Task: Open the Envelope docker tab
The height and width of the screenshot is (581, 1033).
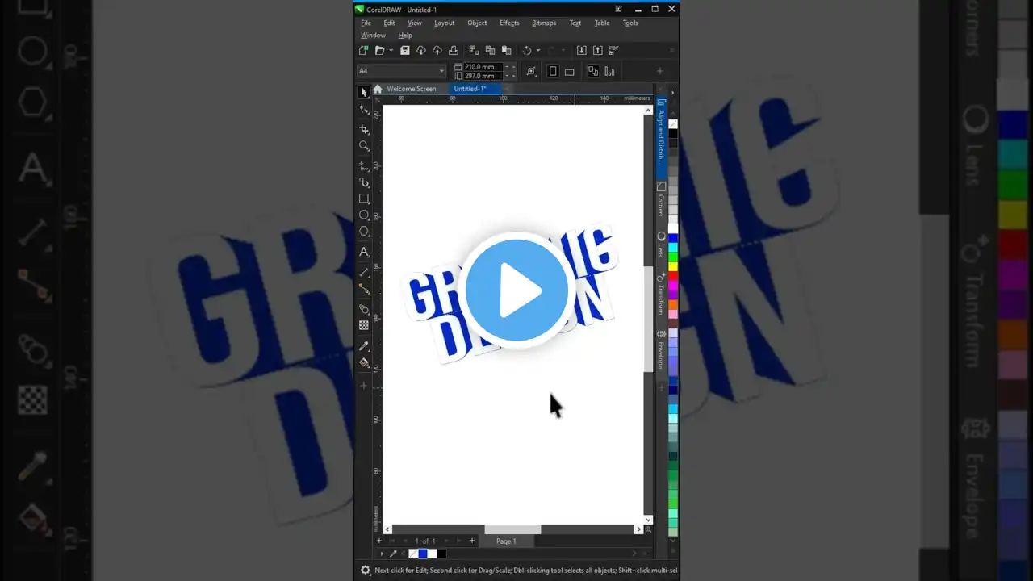Action: (x=661, y=349)
